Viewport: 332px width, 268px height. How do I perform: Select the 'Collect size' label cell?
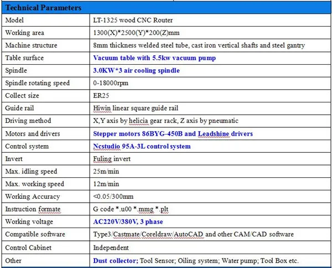point(46,96)
